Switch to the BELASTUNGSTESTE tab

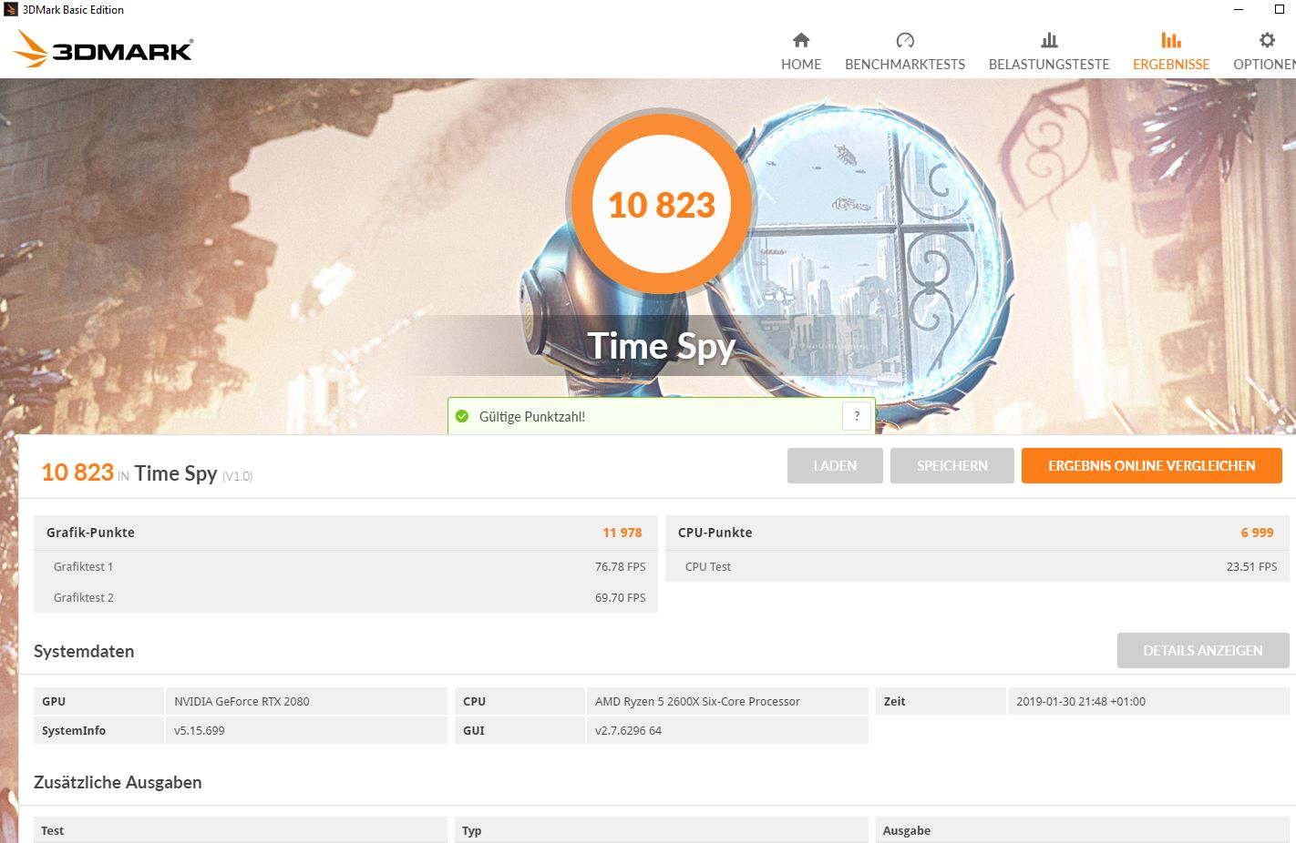(1049, 52)
